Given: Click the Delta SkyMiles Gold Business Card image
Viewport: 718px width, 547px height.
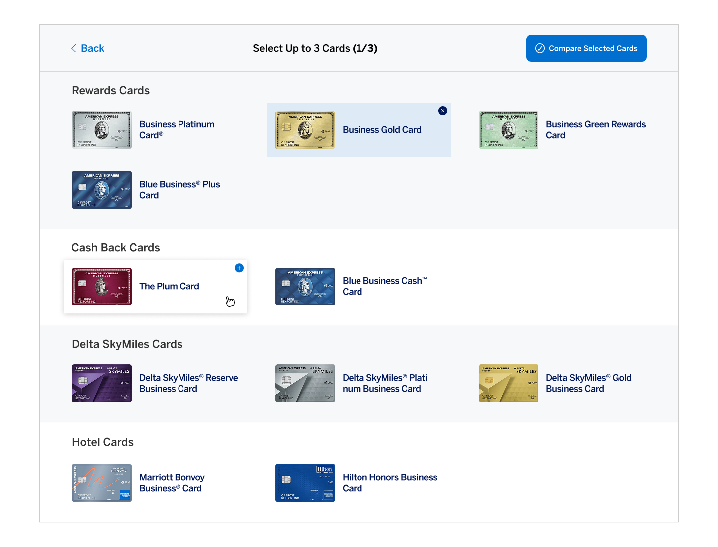Looking at the screenshot, I should click(509, 383).
